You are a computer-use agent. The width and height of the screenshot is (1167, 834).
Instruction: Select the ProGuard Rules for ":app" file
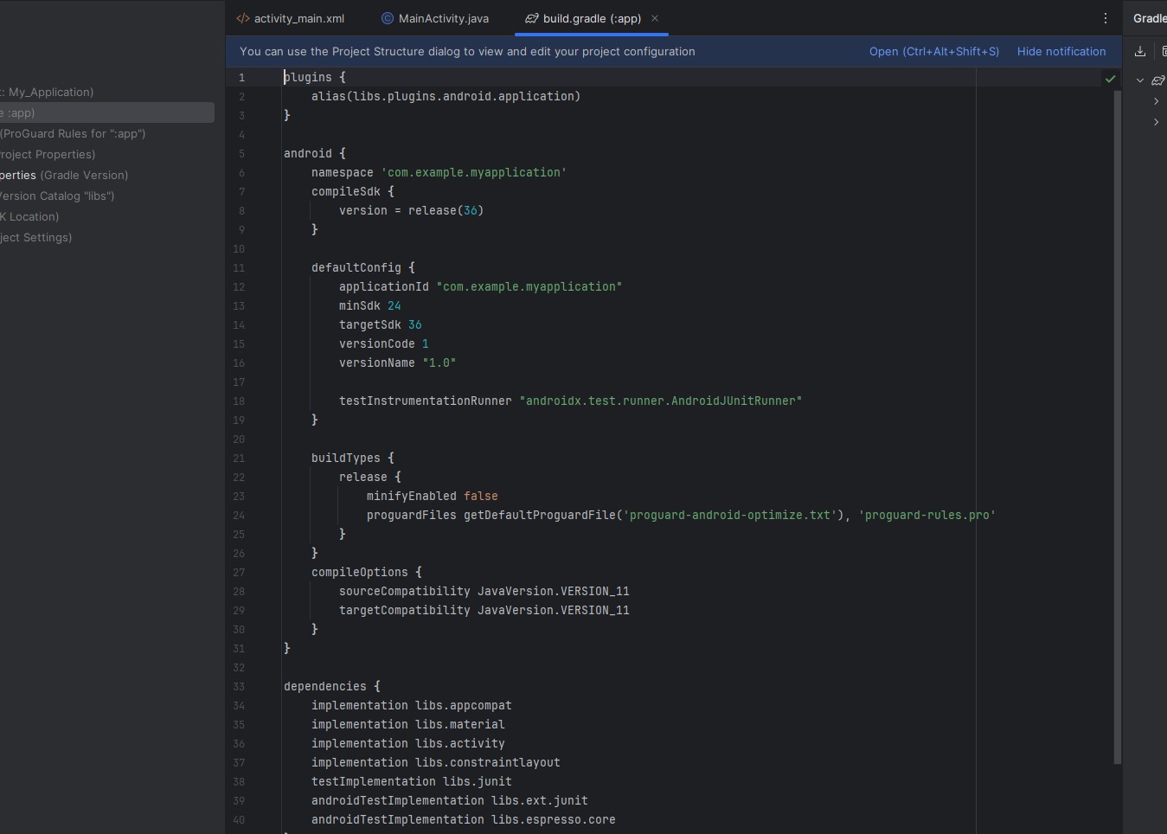pyautogui.click(x=73, y=133)
